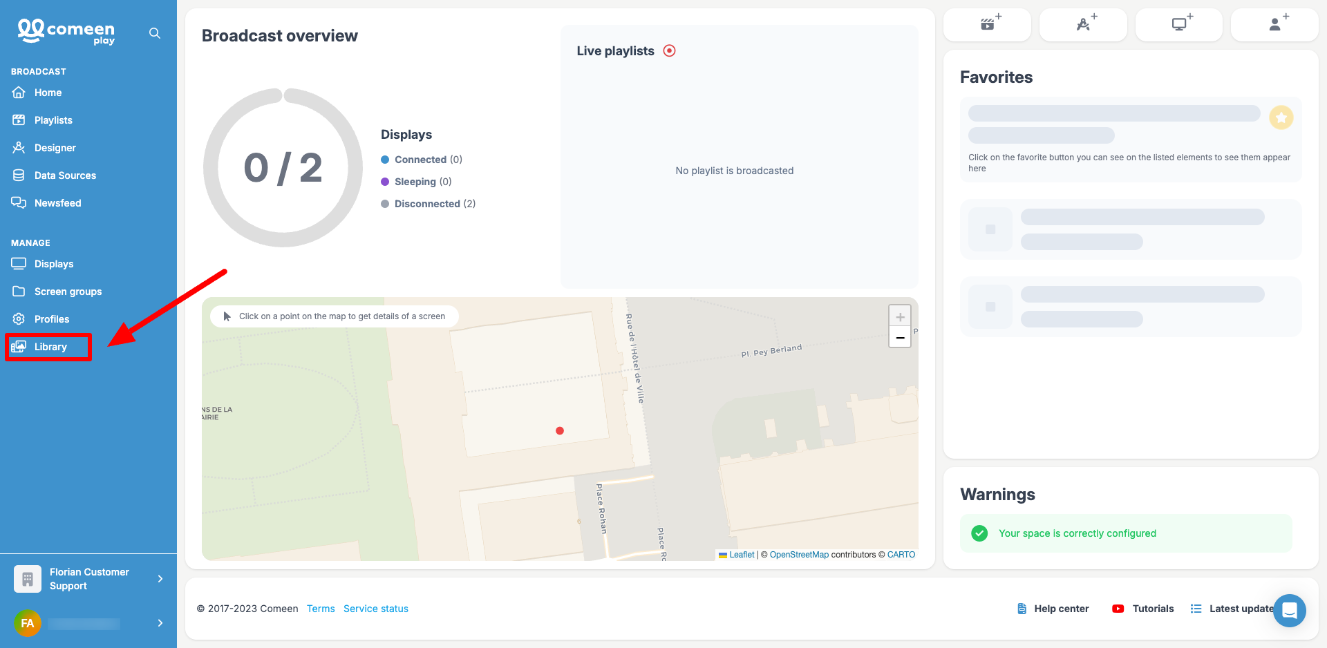Click the Sleeping (0) legend entry
The width and height of the screenshot is (1327, 648).
416,182
